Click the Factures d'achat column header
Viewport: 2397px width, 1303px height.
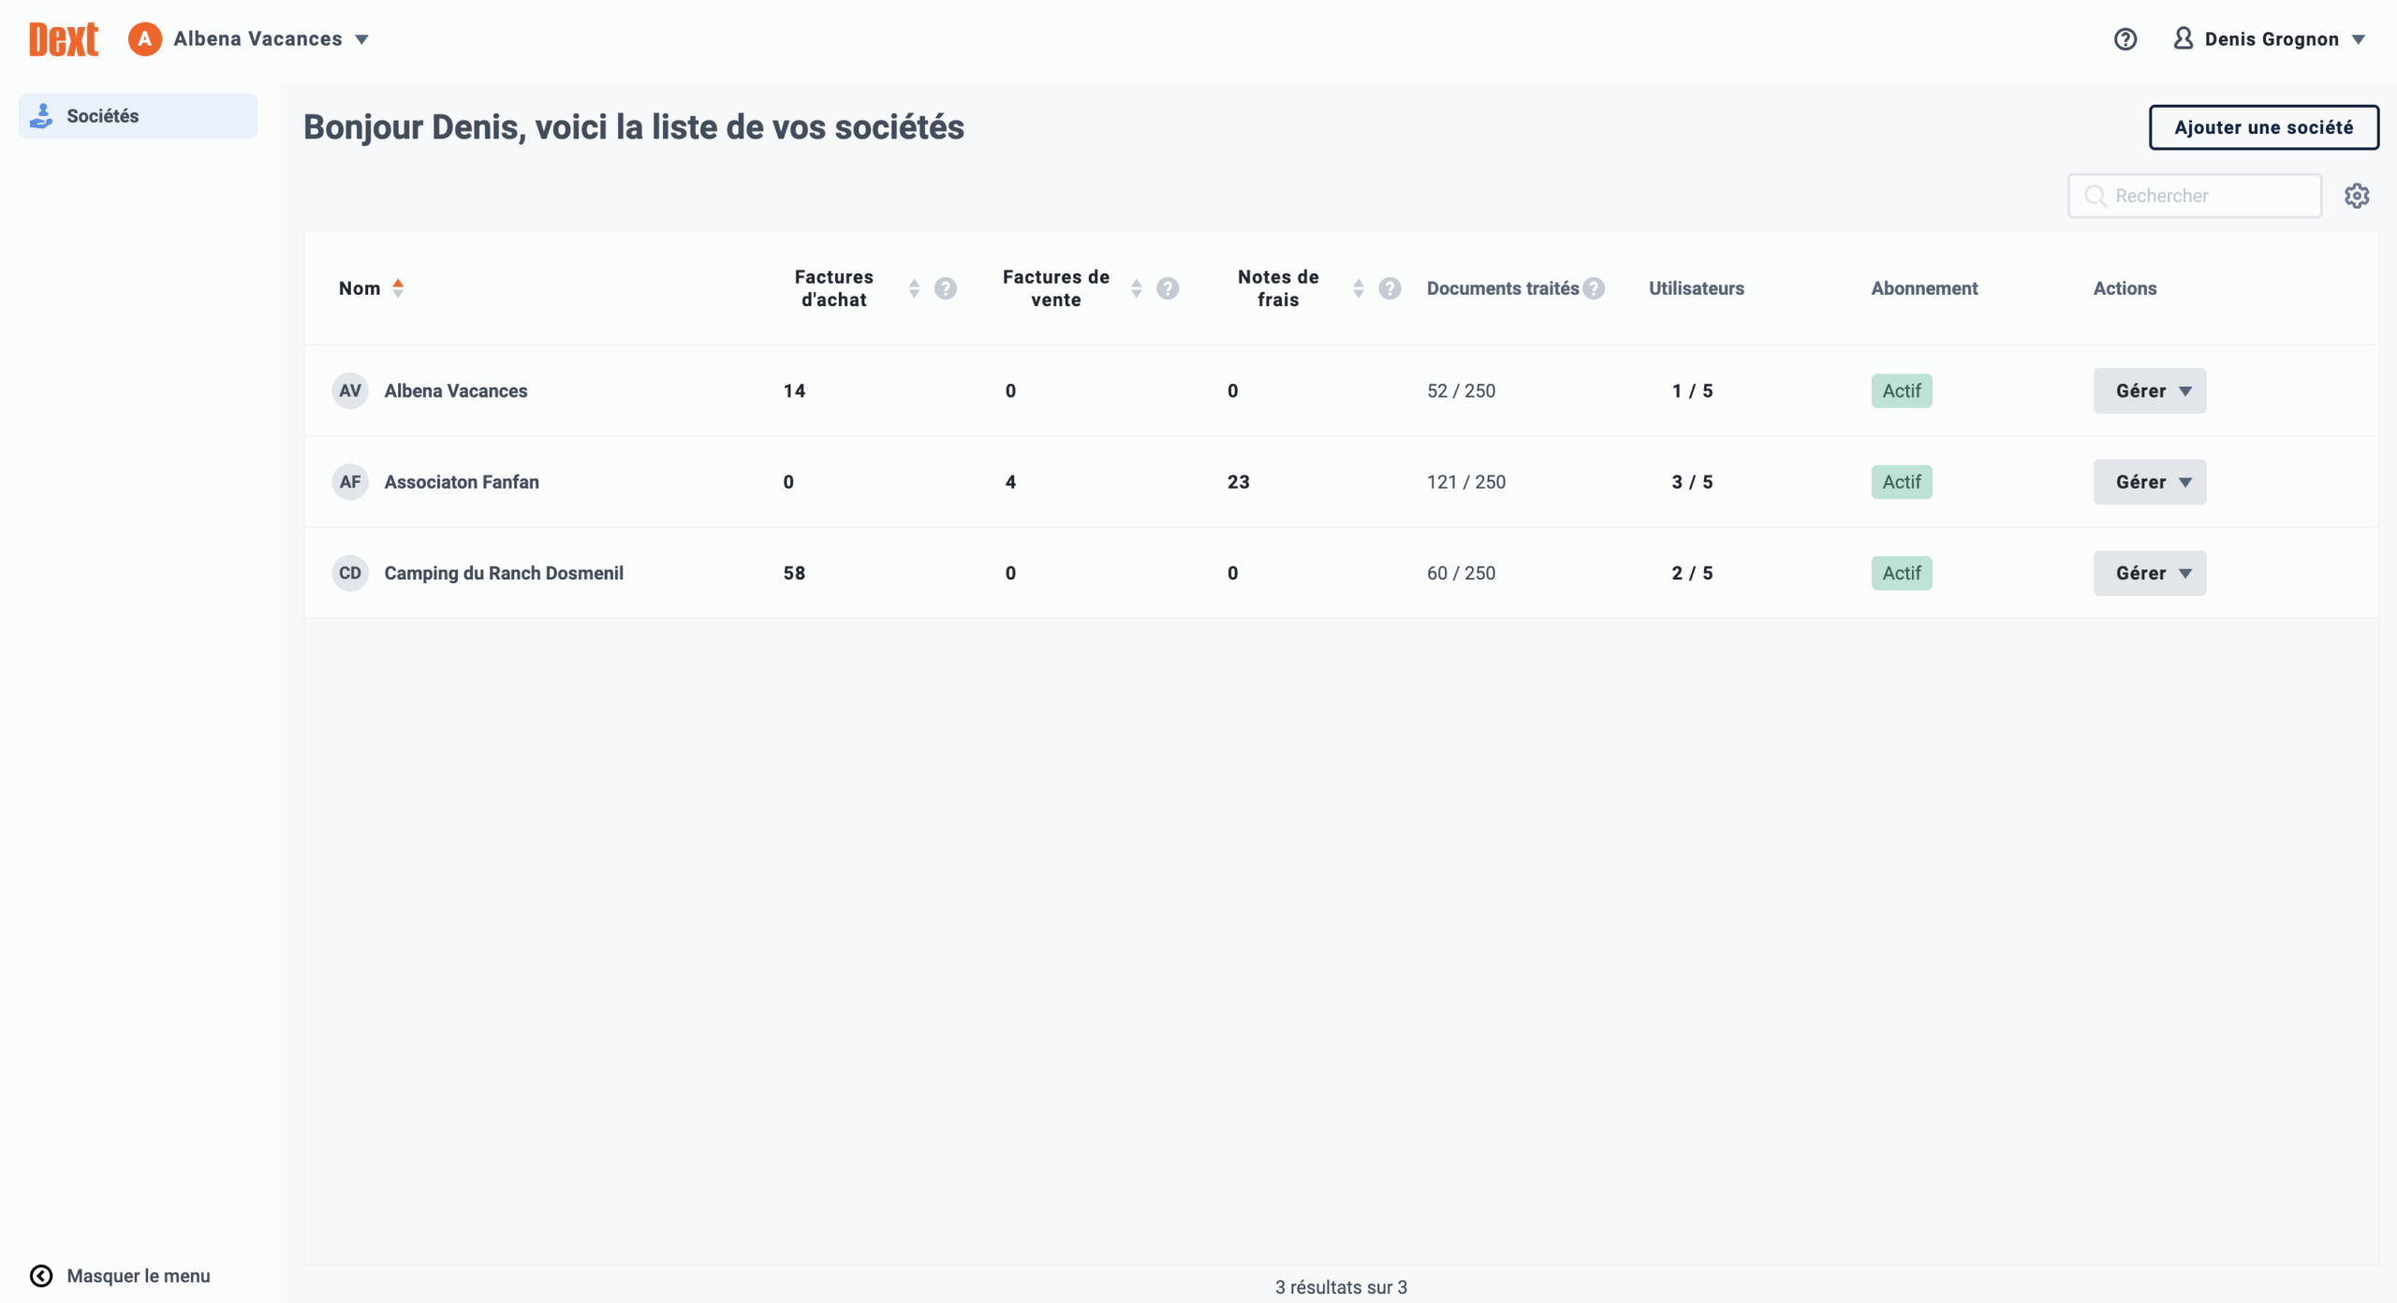pos(833,288)
